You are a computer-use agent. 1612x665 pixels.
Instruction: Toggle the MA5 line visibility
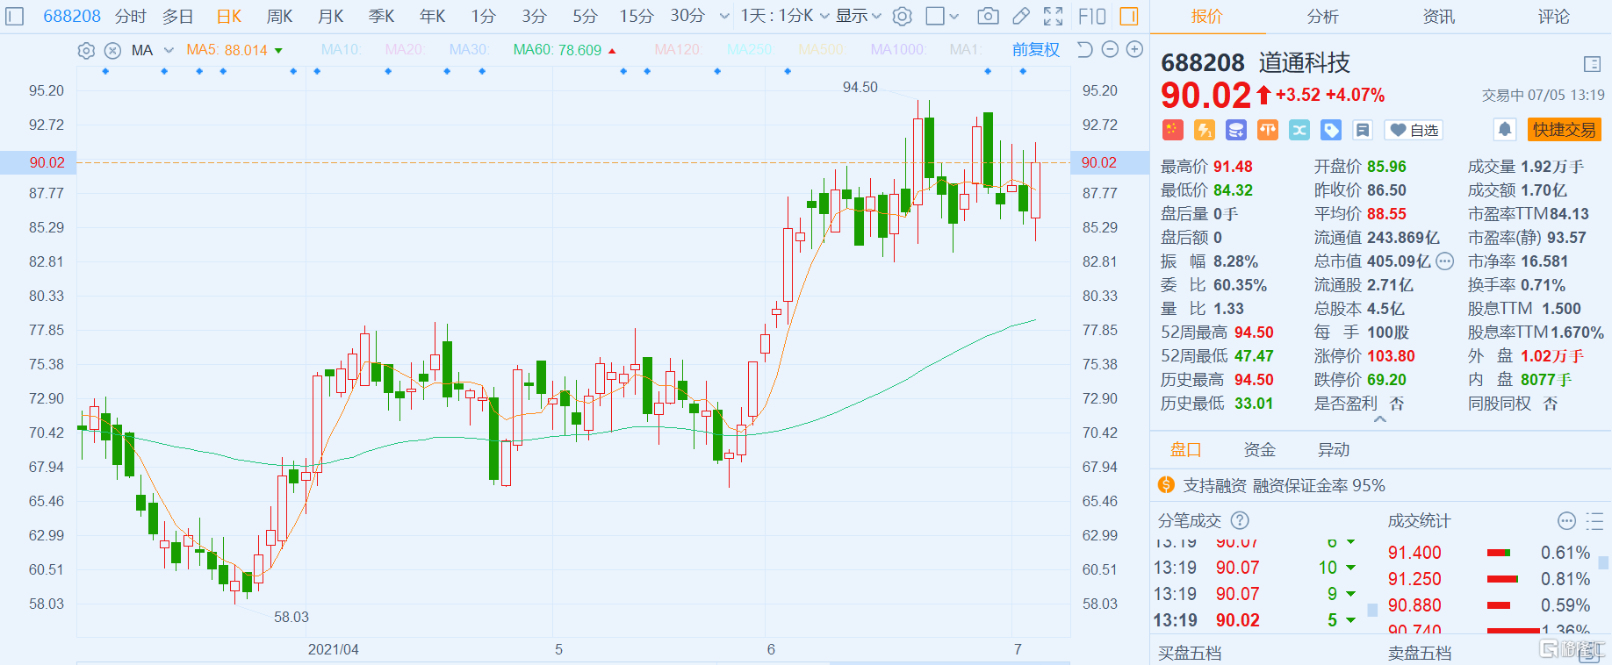click(234, 50)
